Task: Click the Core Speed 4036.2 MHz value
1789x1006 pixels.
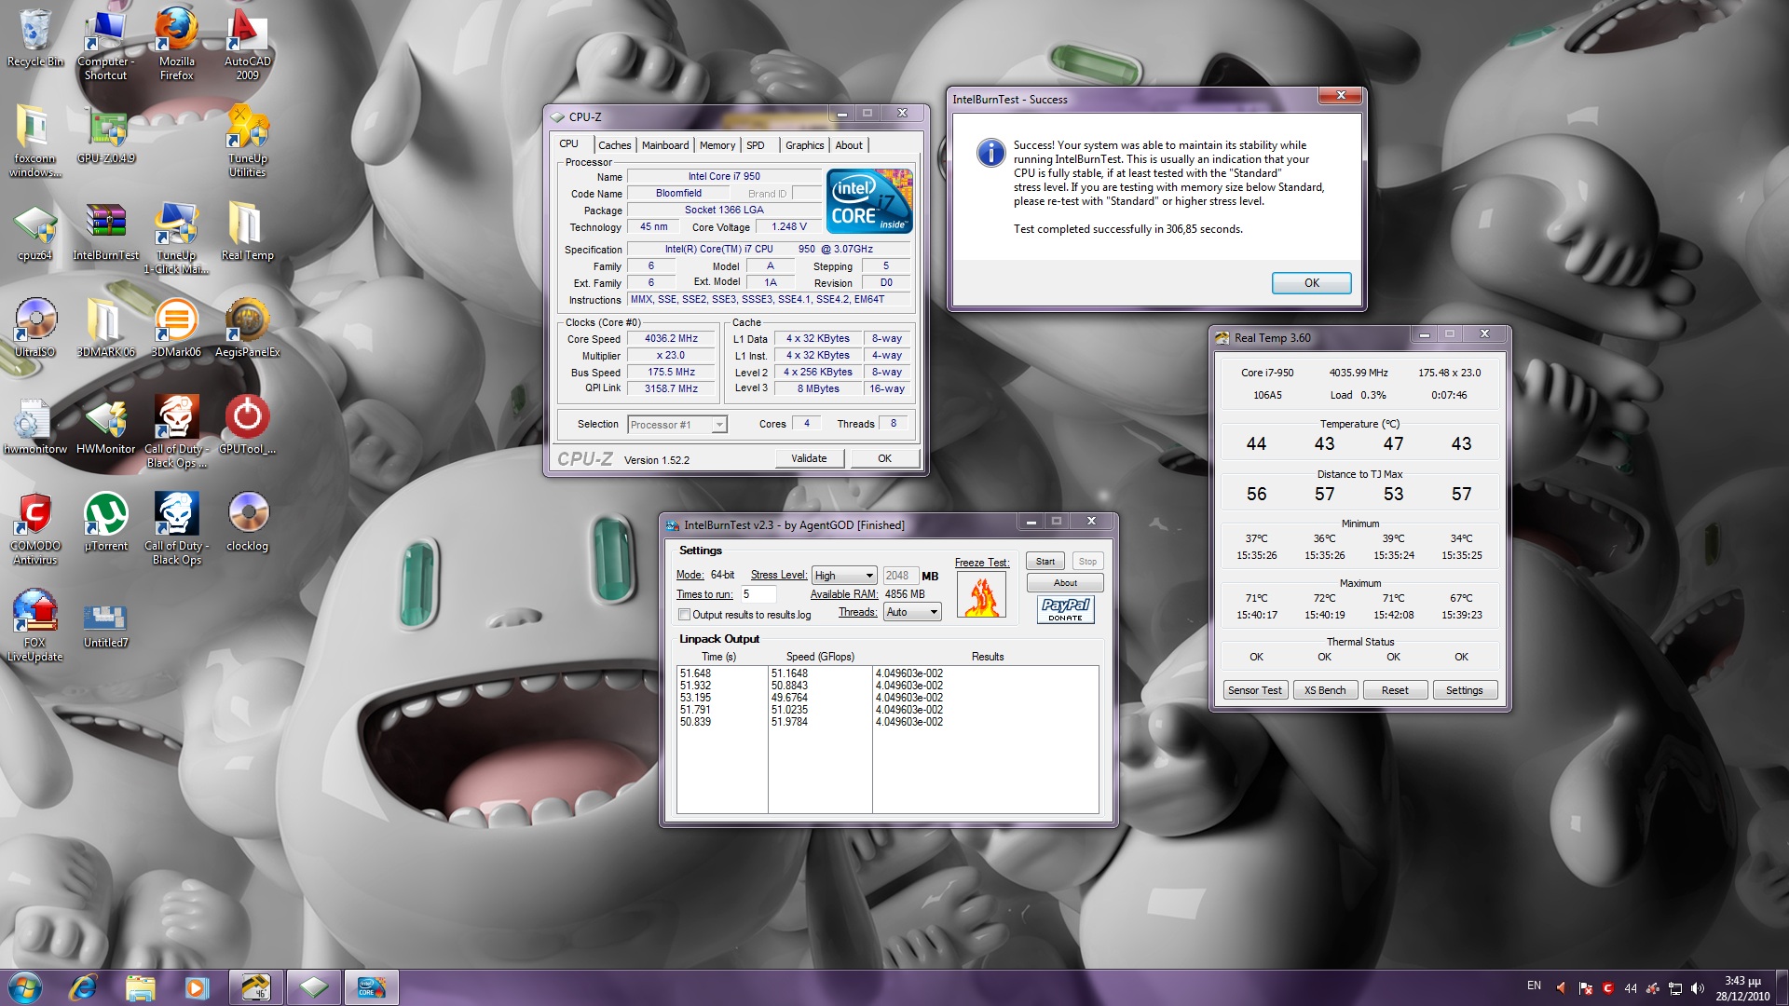Action: (671, 339)
